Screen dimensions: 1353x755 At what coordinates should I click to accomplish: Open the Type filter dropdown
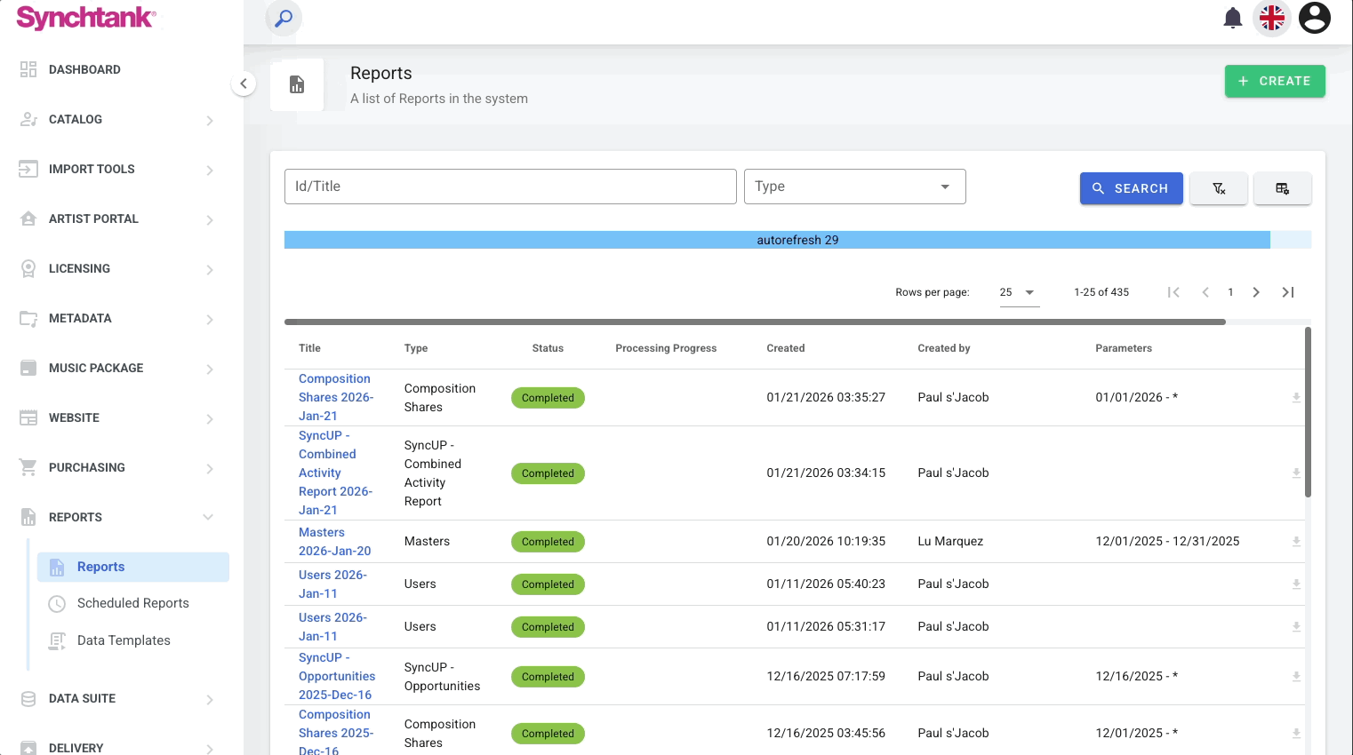pyautogui.click(x=854, y=187)
